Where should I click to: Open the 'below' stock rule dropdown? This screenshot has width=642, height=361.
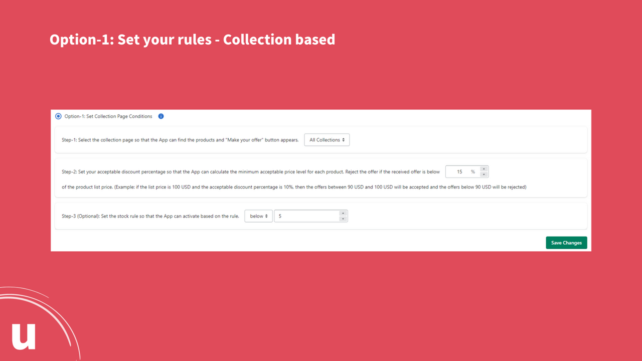pyautogui.click(x=258, y=216)
